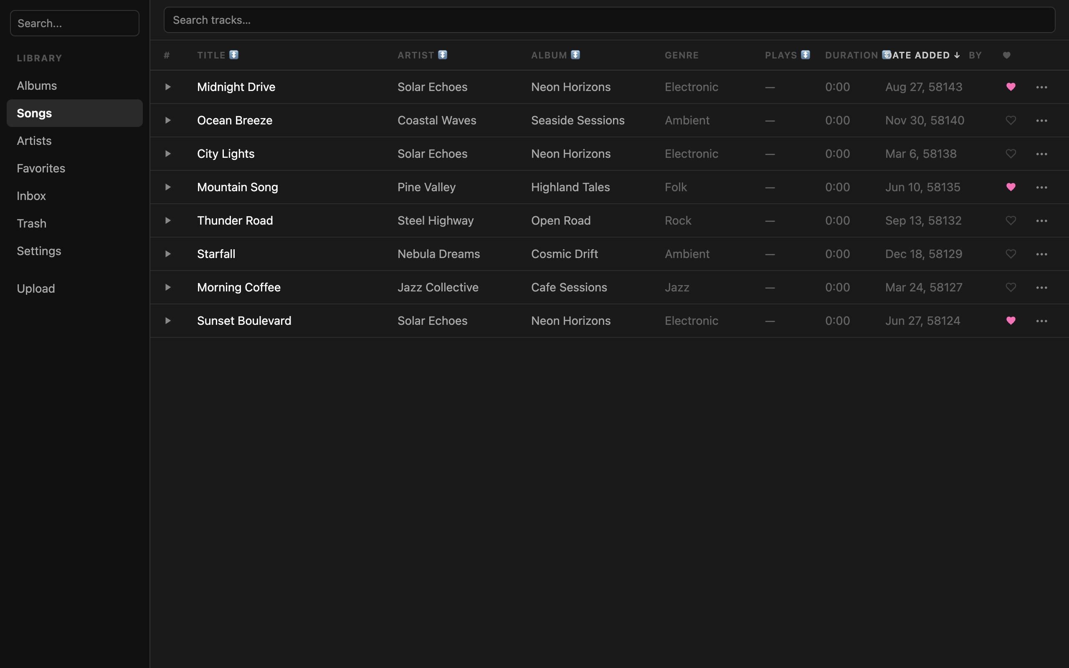Open the ellipsis menu for Starfall
The image size is (1069, 668).
coord(1042,254)
